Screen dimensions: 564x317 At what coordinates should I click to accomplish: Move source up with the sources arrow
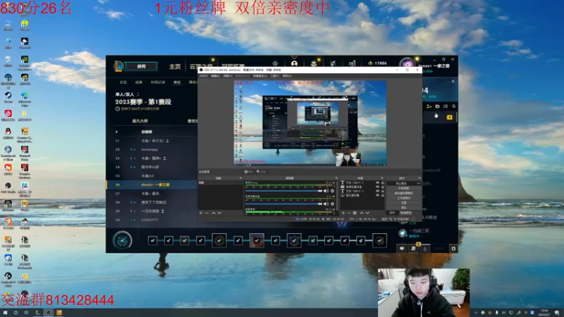[x=362, y=213]
